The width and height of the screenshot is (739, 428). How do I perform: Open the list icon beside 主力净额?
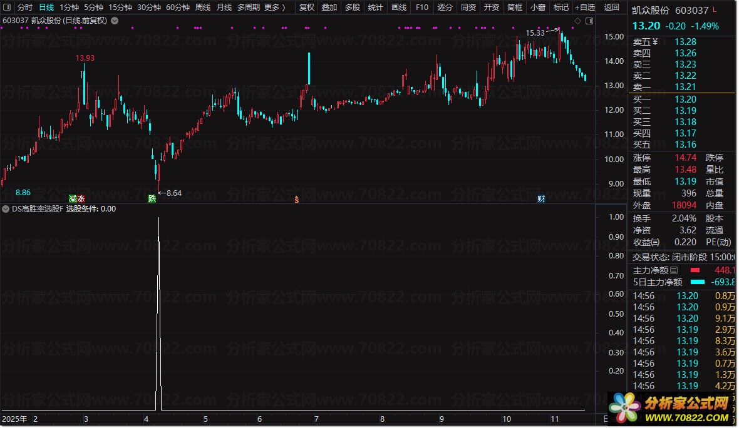(674, 270)
